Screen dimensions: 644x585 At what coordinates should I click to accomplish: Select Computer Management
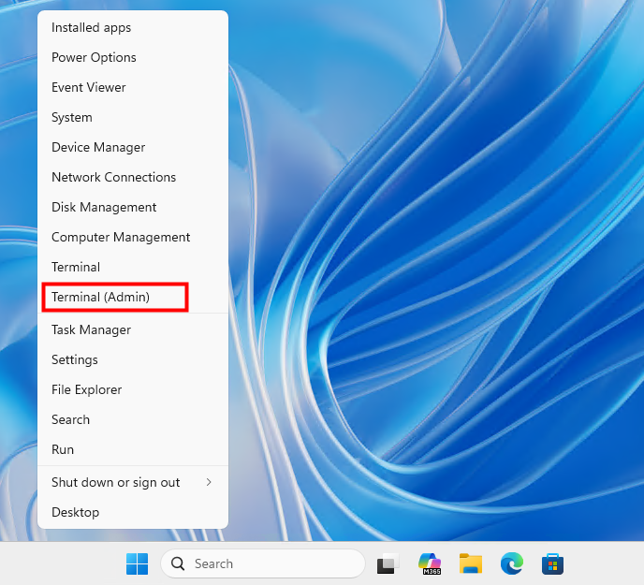[x=133, y=238]
